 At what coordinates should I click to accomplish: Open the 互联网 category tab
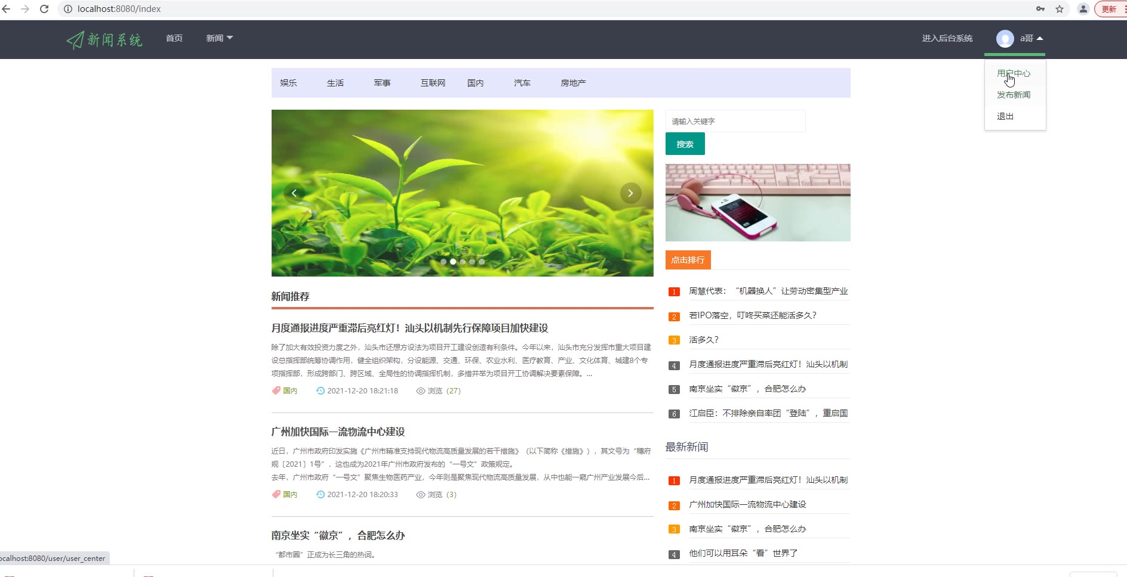tap(433, 83)
